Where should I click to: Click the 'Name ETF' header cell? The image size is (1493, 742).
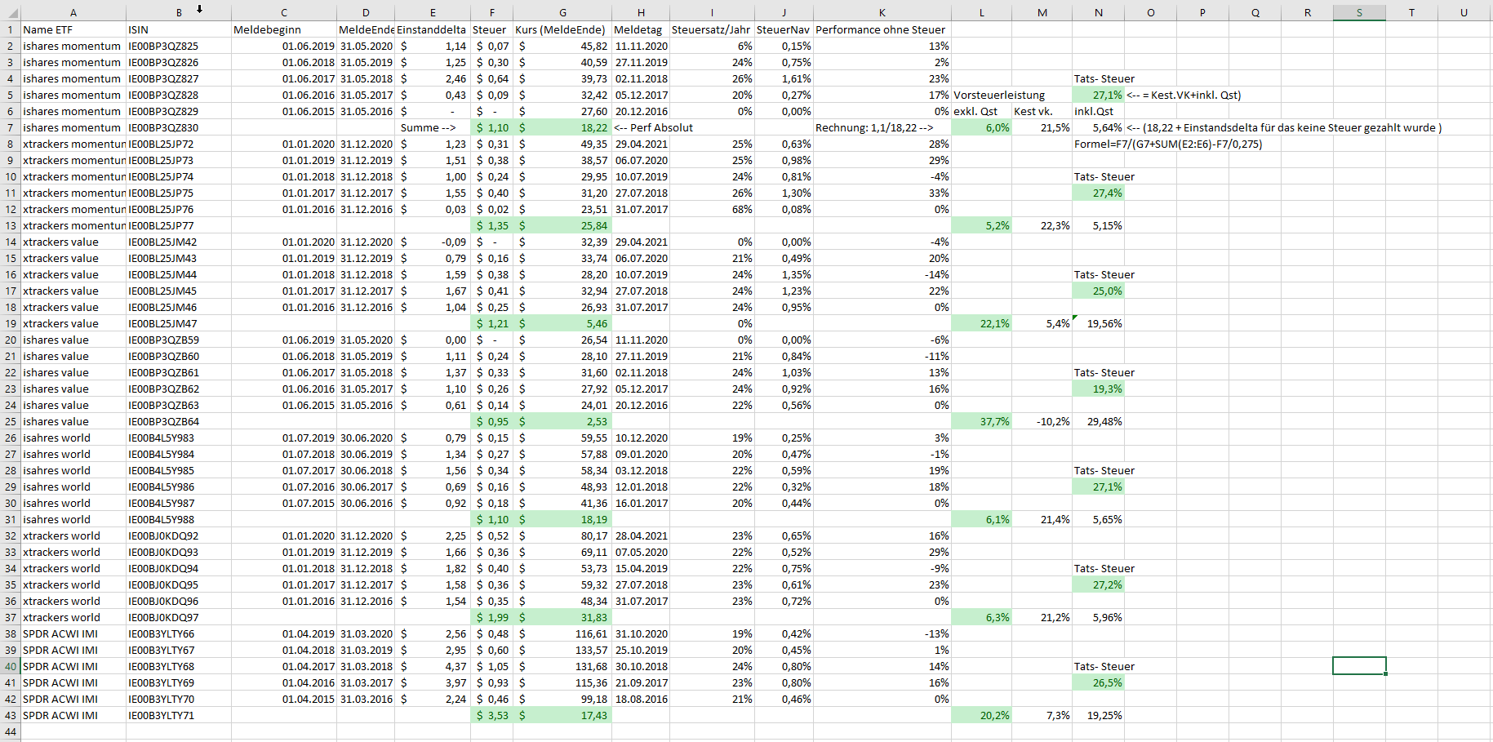coord(73,29)
